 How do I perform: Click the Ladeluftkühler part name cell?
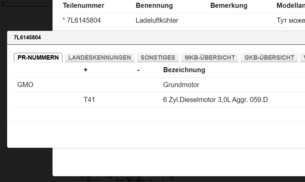tap(157, 21)
